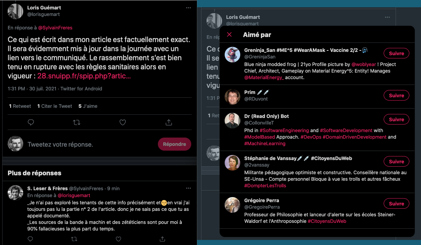Image resolution: width=421 pixels, height=245 pixels.
Task: Open #DompterLesTrolls hashtag link
Action: [x=265, y=185]
